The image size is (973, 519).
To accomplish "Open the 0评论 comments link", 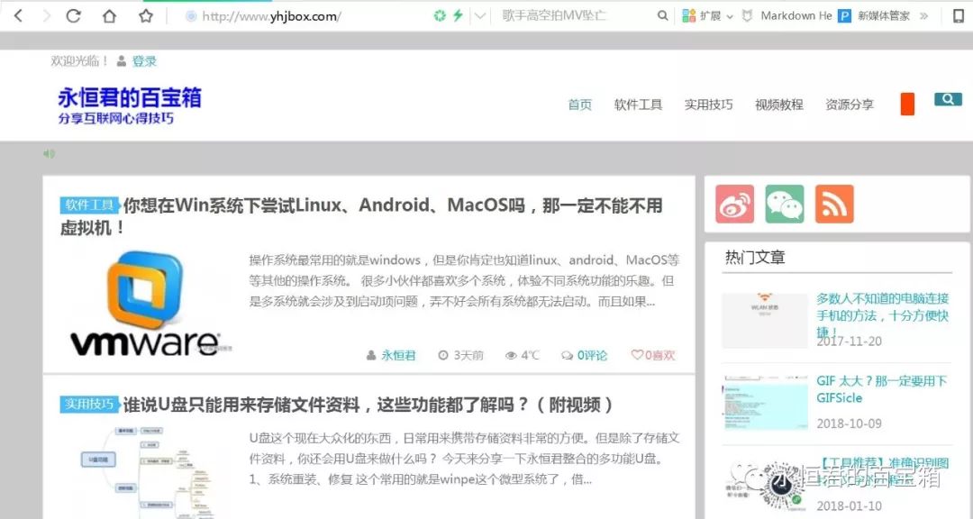I will [x=592, y=355].
